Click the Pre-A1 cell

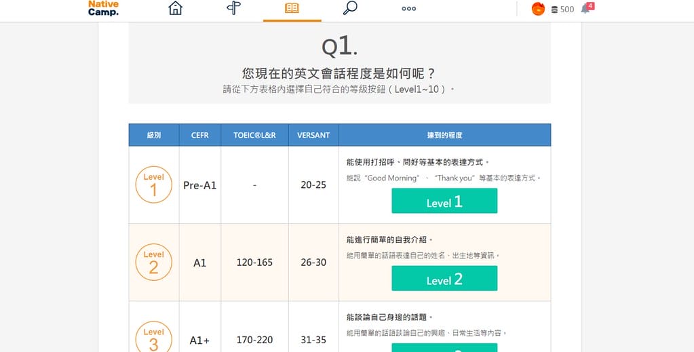coord(200,185)
